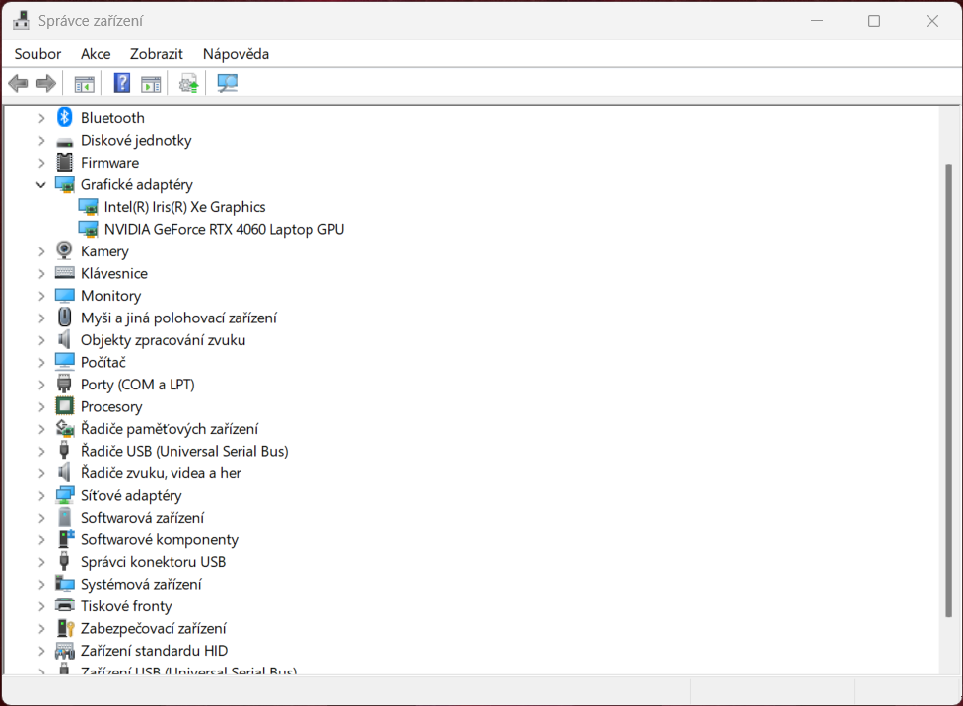Toggle the console tree visibility icon
The height and width of the screenshot is (706, 963).
coord(84,83)
